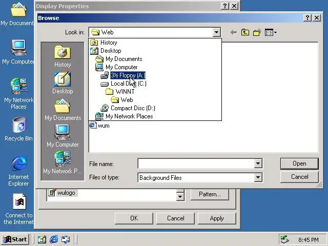Screen dimensions: 328x246
Task: Select My Network Places desktop icon
Action: [18, 93]
